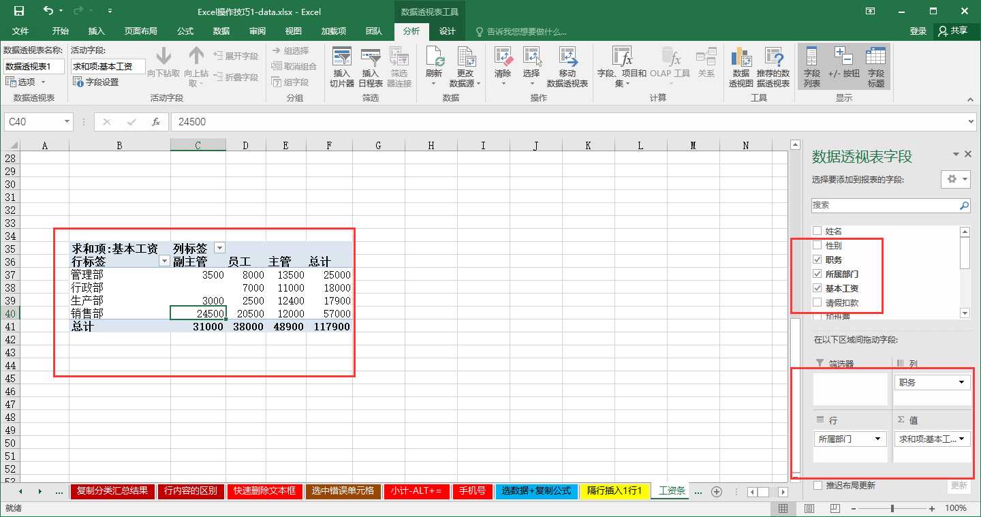Toggle the Field List (字段列表) button

point(812,67)
